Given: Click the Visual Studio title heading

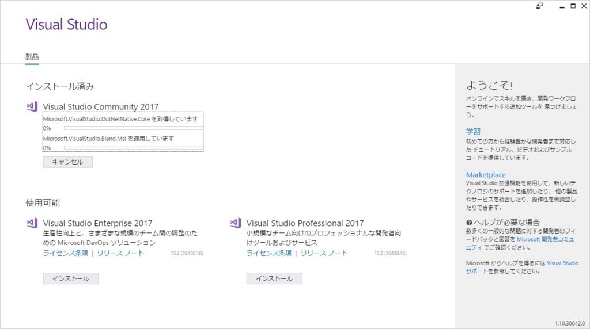Looking at the screenshot, I should [67, 24].
